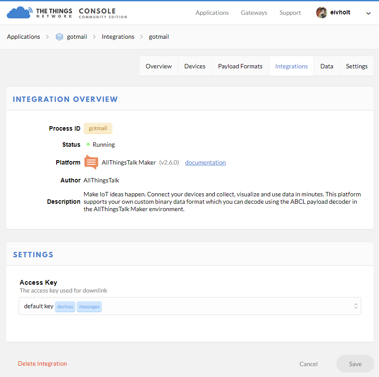Open Applications in the top navigation
This screenshot has width=379, height=377.
coord(212,13)
